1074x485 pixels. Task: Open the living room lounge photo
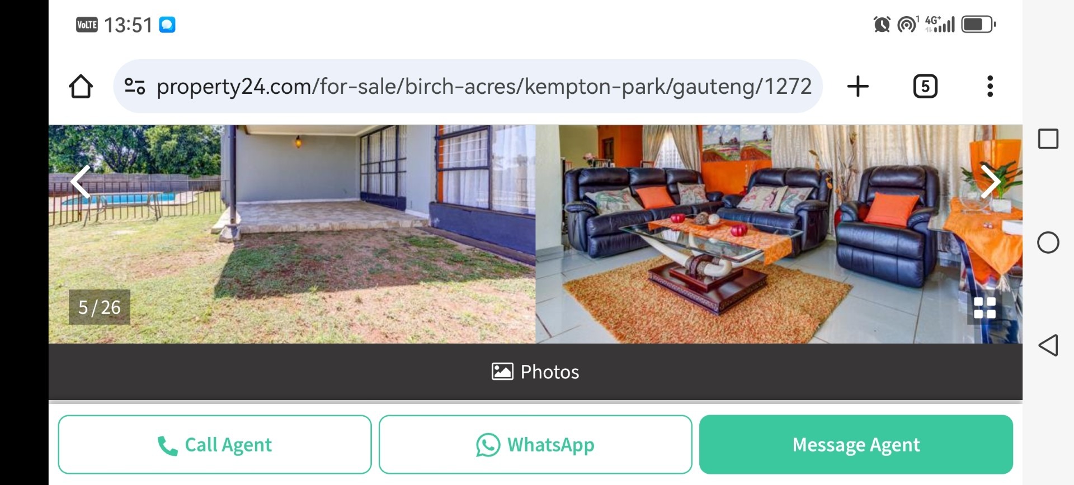(779, 234)
